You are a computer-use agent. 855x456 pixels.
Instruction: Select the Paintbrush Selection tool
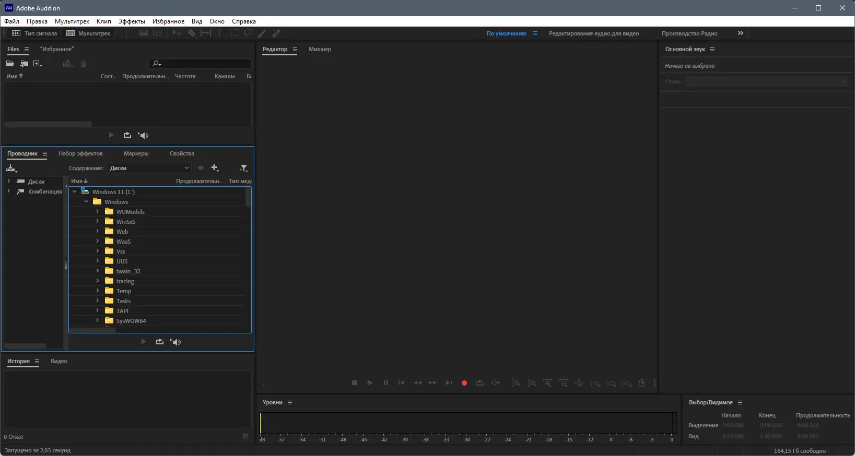pos(262,33)
